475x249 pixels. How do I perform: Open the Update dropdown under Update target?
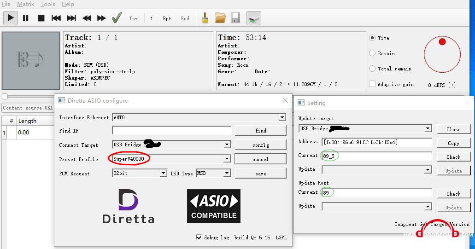428,170
